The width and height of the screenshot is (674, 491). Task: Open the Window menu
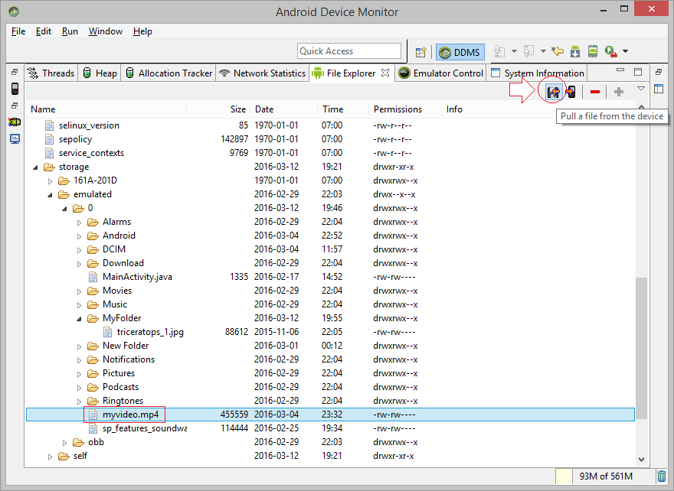(x=106, y=31)
